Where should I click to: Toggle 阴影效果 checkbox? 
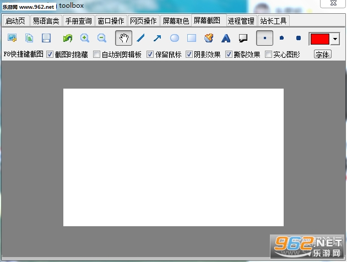point(189,54)
